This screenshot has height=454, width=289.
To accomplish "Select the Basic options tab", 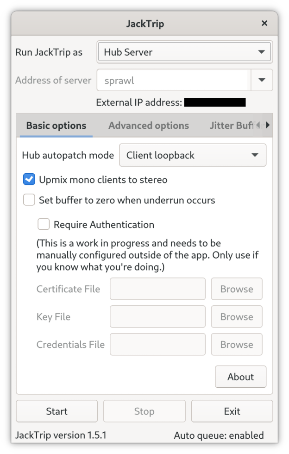I will coord(56,126).
